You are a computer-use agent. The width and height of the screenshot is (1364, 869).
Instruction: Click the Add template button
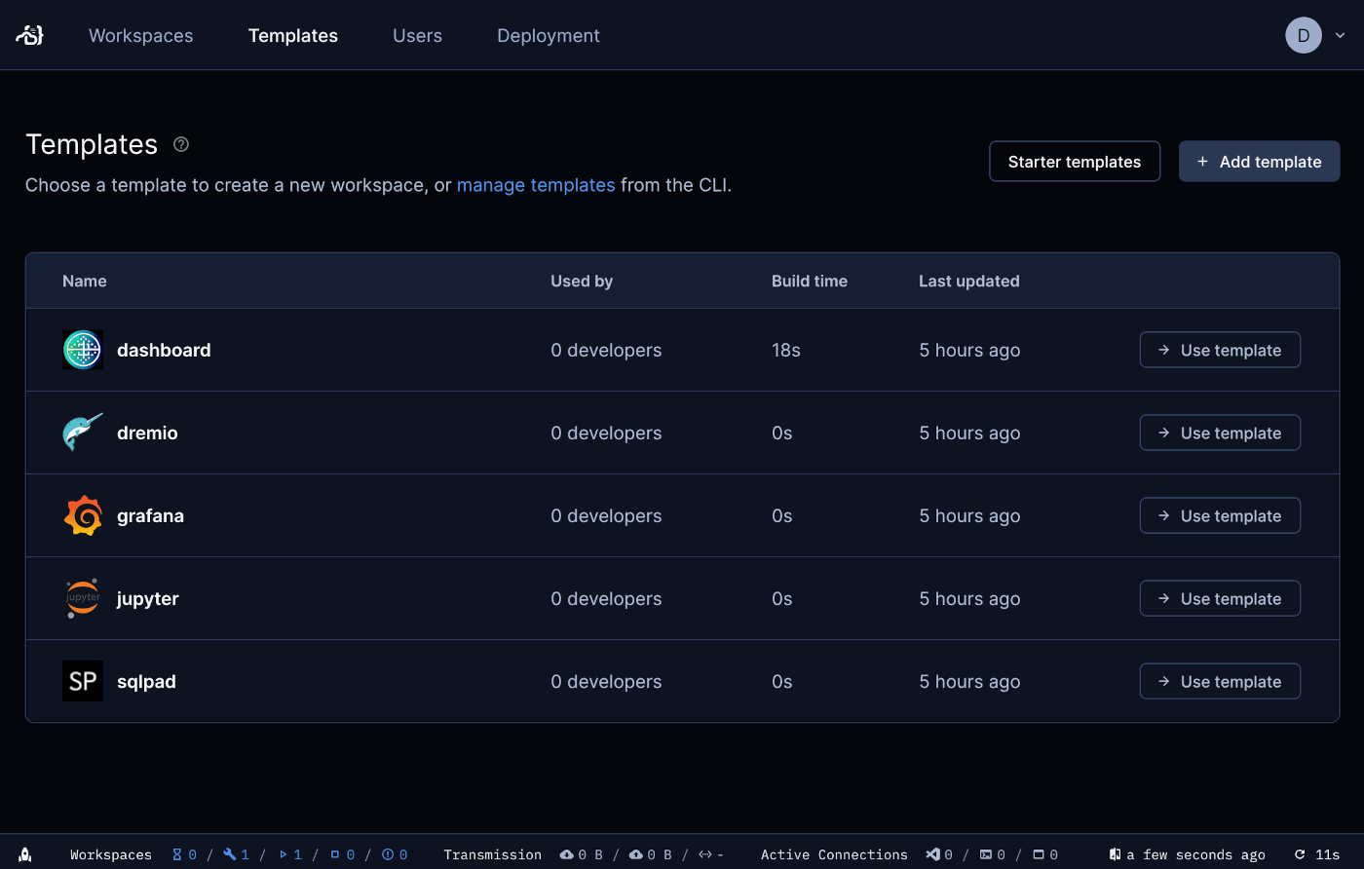(x=1259, y=161)
